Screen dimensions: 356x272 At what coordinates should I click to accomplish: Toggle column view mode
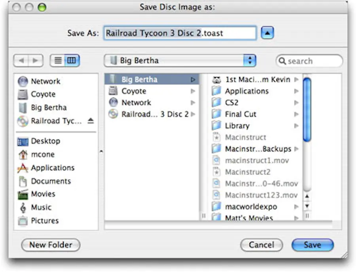pyautogui.click(x=71, y=60)
